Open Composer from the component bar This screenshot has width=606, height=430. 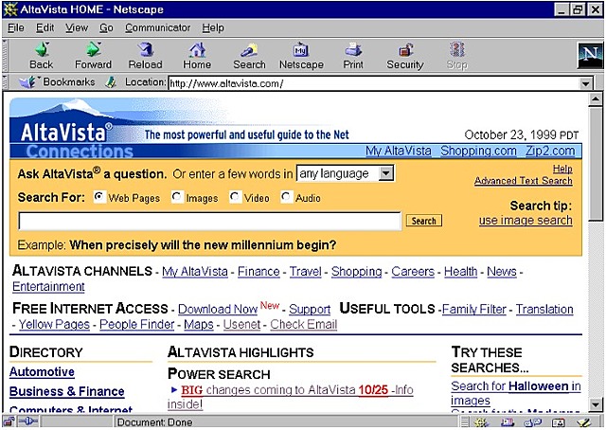click(x=584, y=422)
